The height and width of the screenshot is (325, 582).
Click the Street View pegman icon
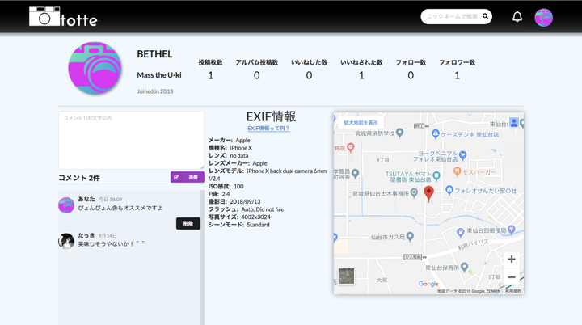[x=513, y=123]
